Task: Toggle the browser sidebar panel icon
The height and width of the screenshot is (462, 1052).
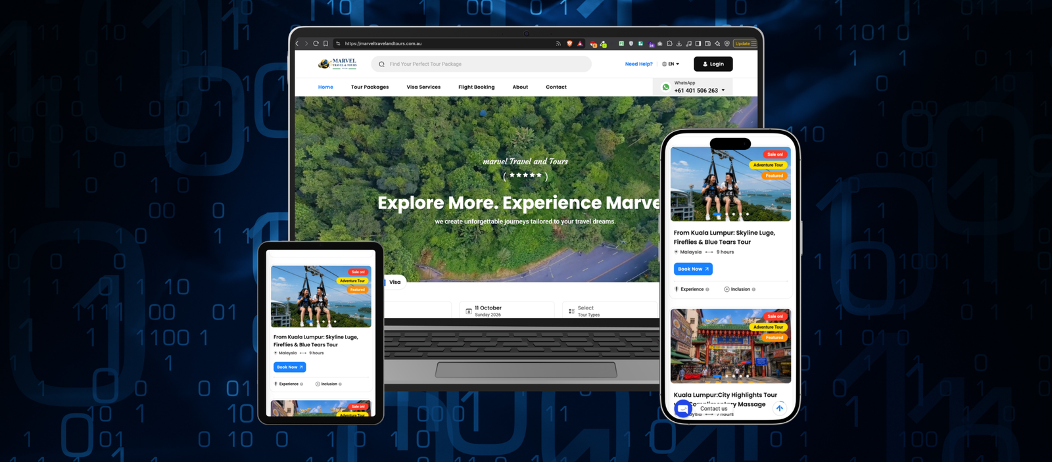Action: 698,43
